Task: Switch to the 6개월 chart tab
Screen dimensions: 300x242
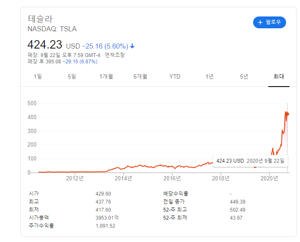Action: click(x=140, y=76)
